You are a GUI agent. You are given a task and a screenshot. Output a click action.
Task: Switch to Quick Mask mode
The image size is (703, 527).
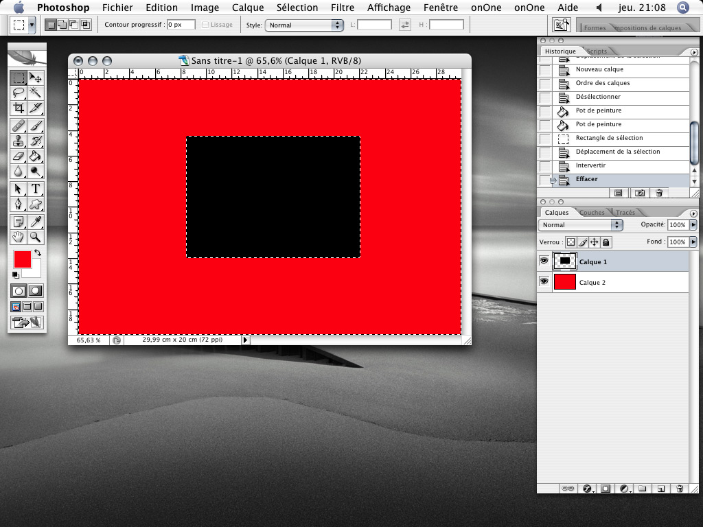click(36, 291)
